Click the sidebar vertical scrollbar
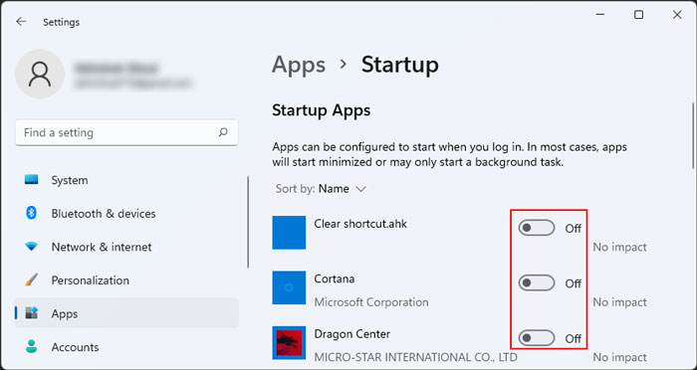 tap(248, 222)
